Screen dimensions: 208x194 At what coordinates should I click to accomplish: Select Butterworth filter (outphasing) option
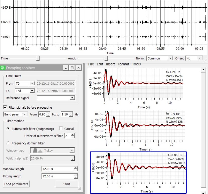pyautogui.click(x=8, y=129)
